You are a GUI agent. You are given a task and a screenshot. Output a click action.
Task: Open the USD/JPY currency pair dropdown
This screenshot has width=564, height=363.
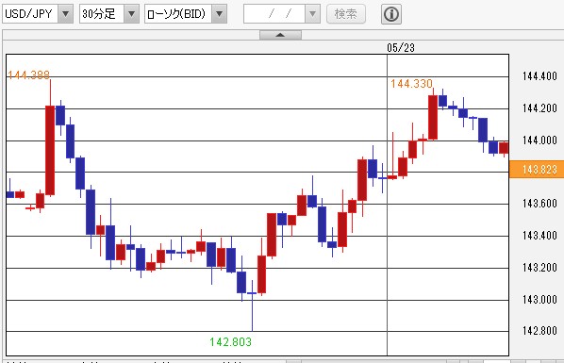[65, 14]
